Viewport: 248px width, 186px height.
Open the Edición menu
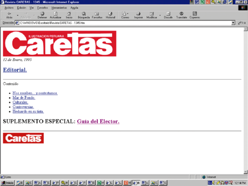coord(21,8)
